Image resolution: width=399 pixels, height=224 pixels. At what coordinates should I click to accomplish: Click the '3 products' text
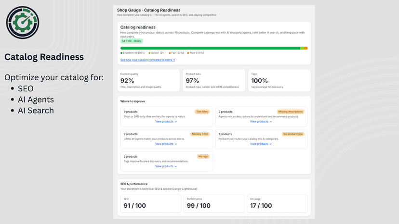(226, 112)
